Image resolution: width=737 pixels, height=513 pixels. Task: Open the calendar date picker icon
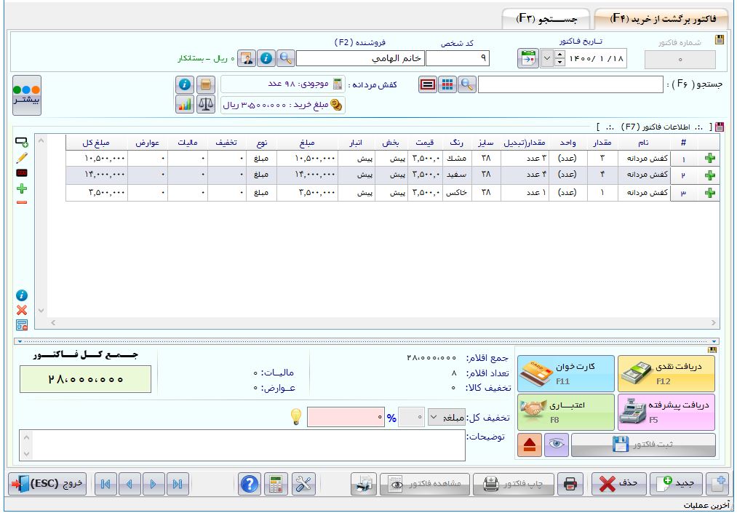[527, 59]
